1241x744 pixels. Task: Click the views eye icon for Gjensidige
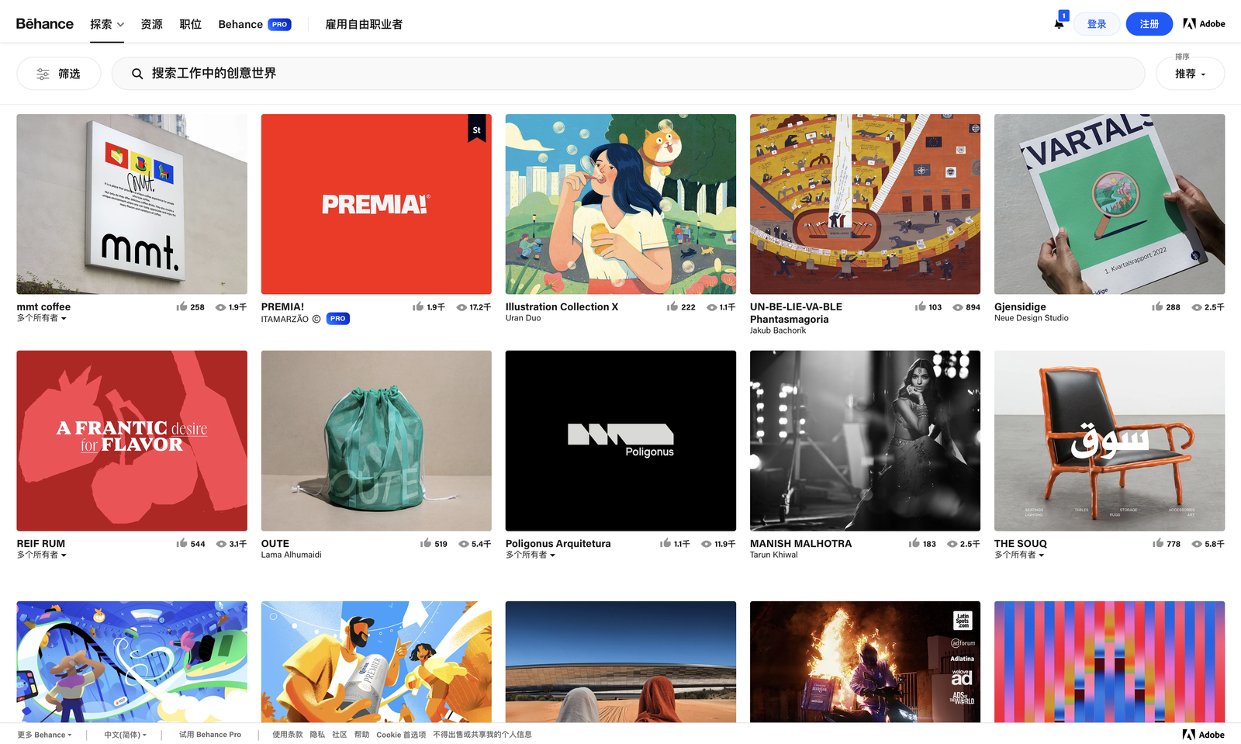coord(1197,307)
